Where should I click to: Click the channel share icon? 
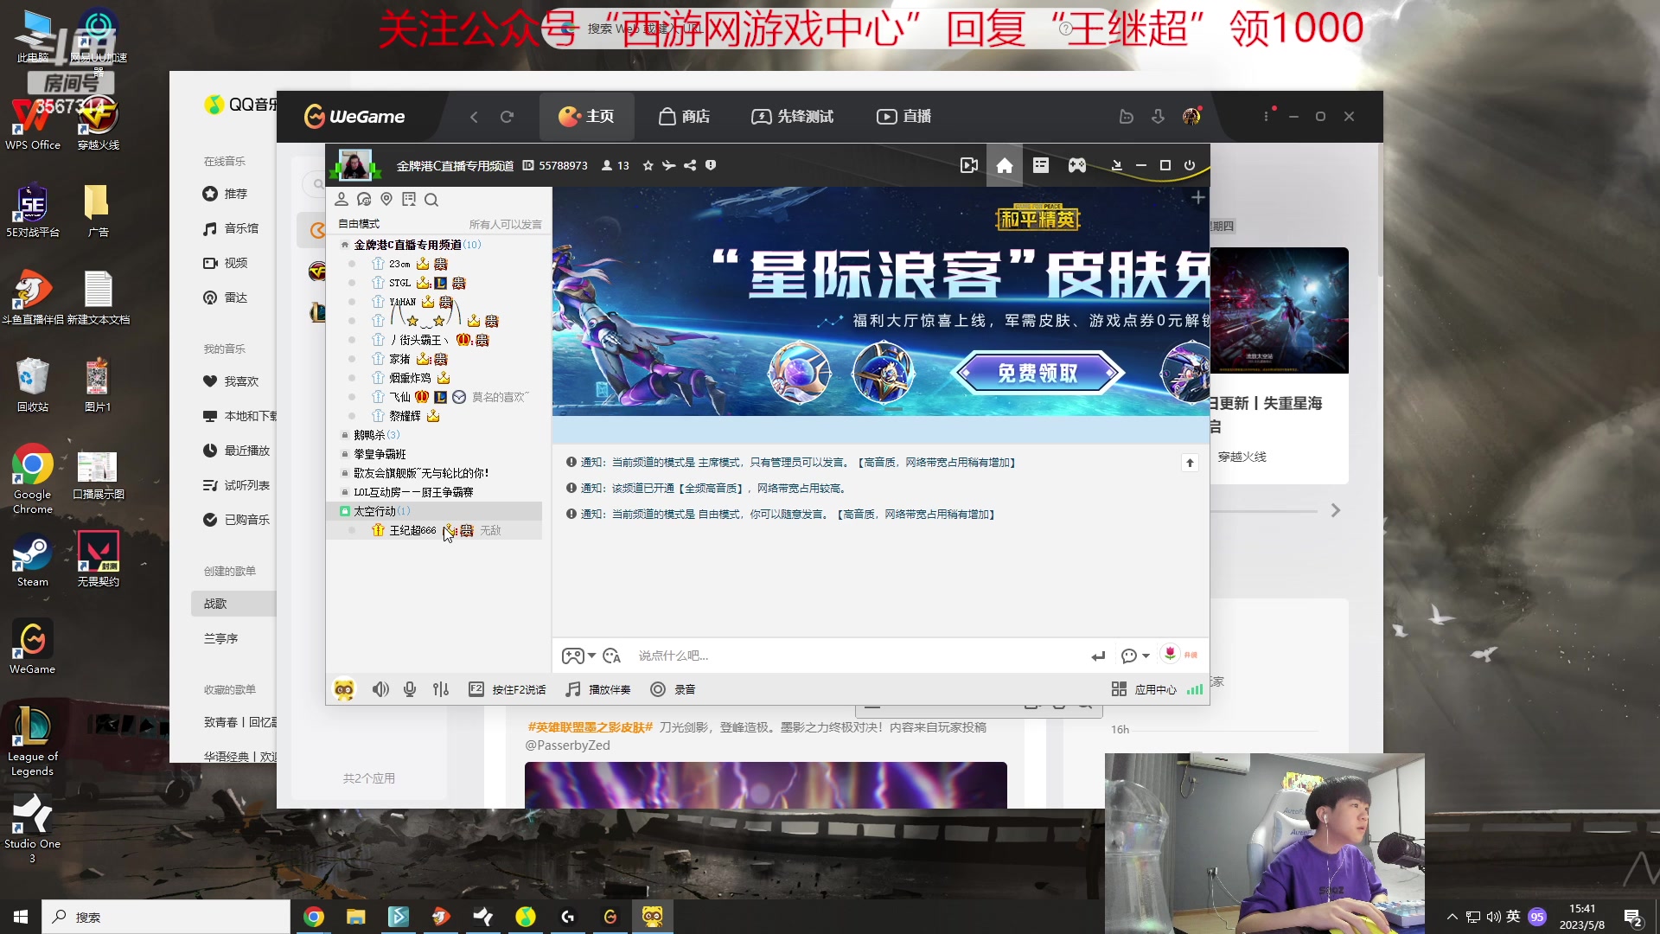point(690,165)
